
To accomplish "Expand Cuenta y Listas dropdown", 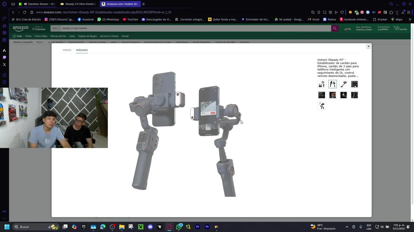I will 365,28.
